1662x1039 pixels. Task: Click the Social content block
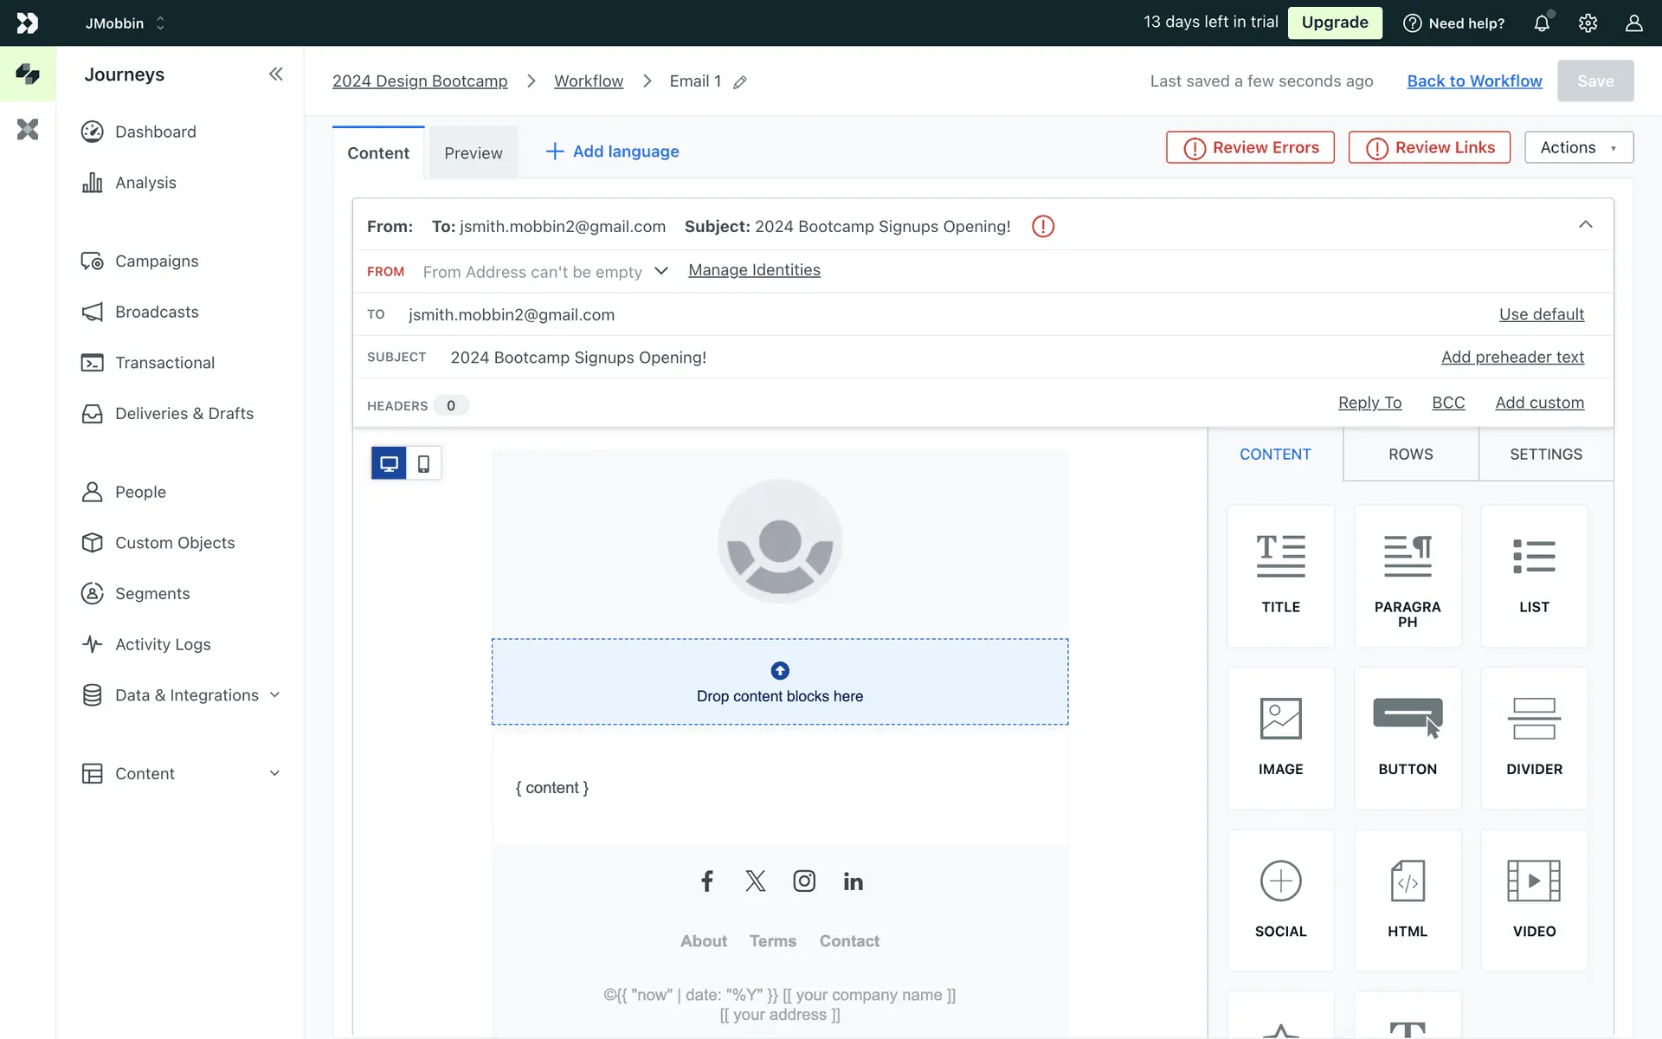click(1280, 900)
